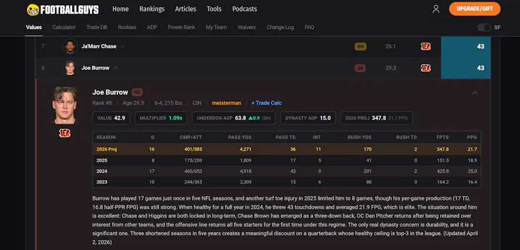Select the 2023 season row label

click(102, 182)
